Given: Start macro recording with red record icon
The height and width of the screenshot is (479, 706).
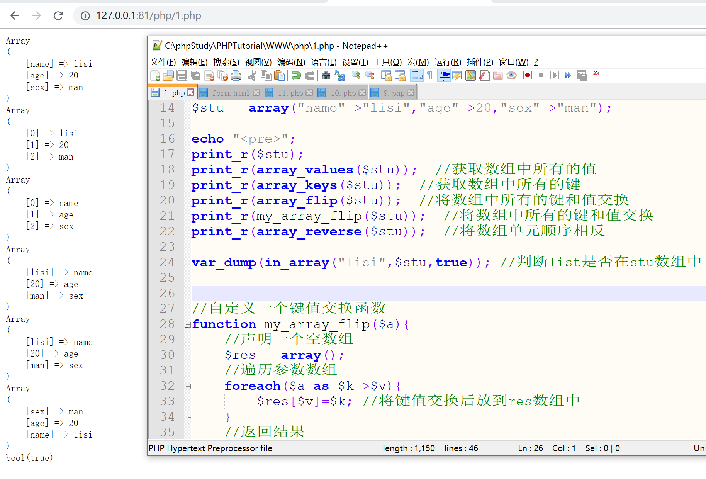Looking at the screenshot, I should pos(528,75).
